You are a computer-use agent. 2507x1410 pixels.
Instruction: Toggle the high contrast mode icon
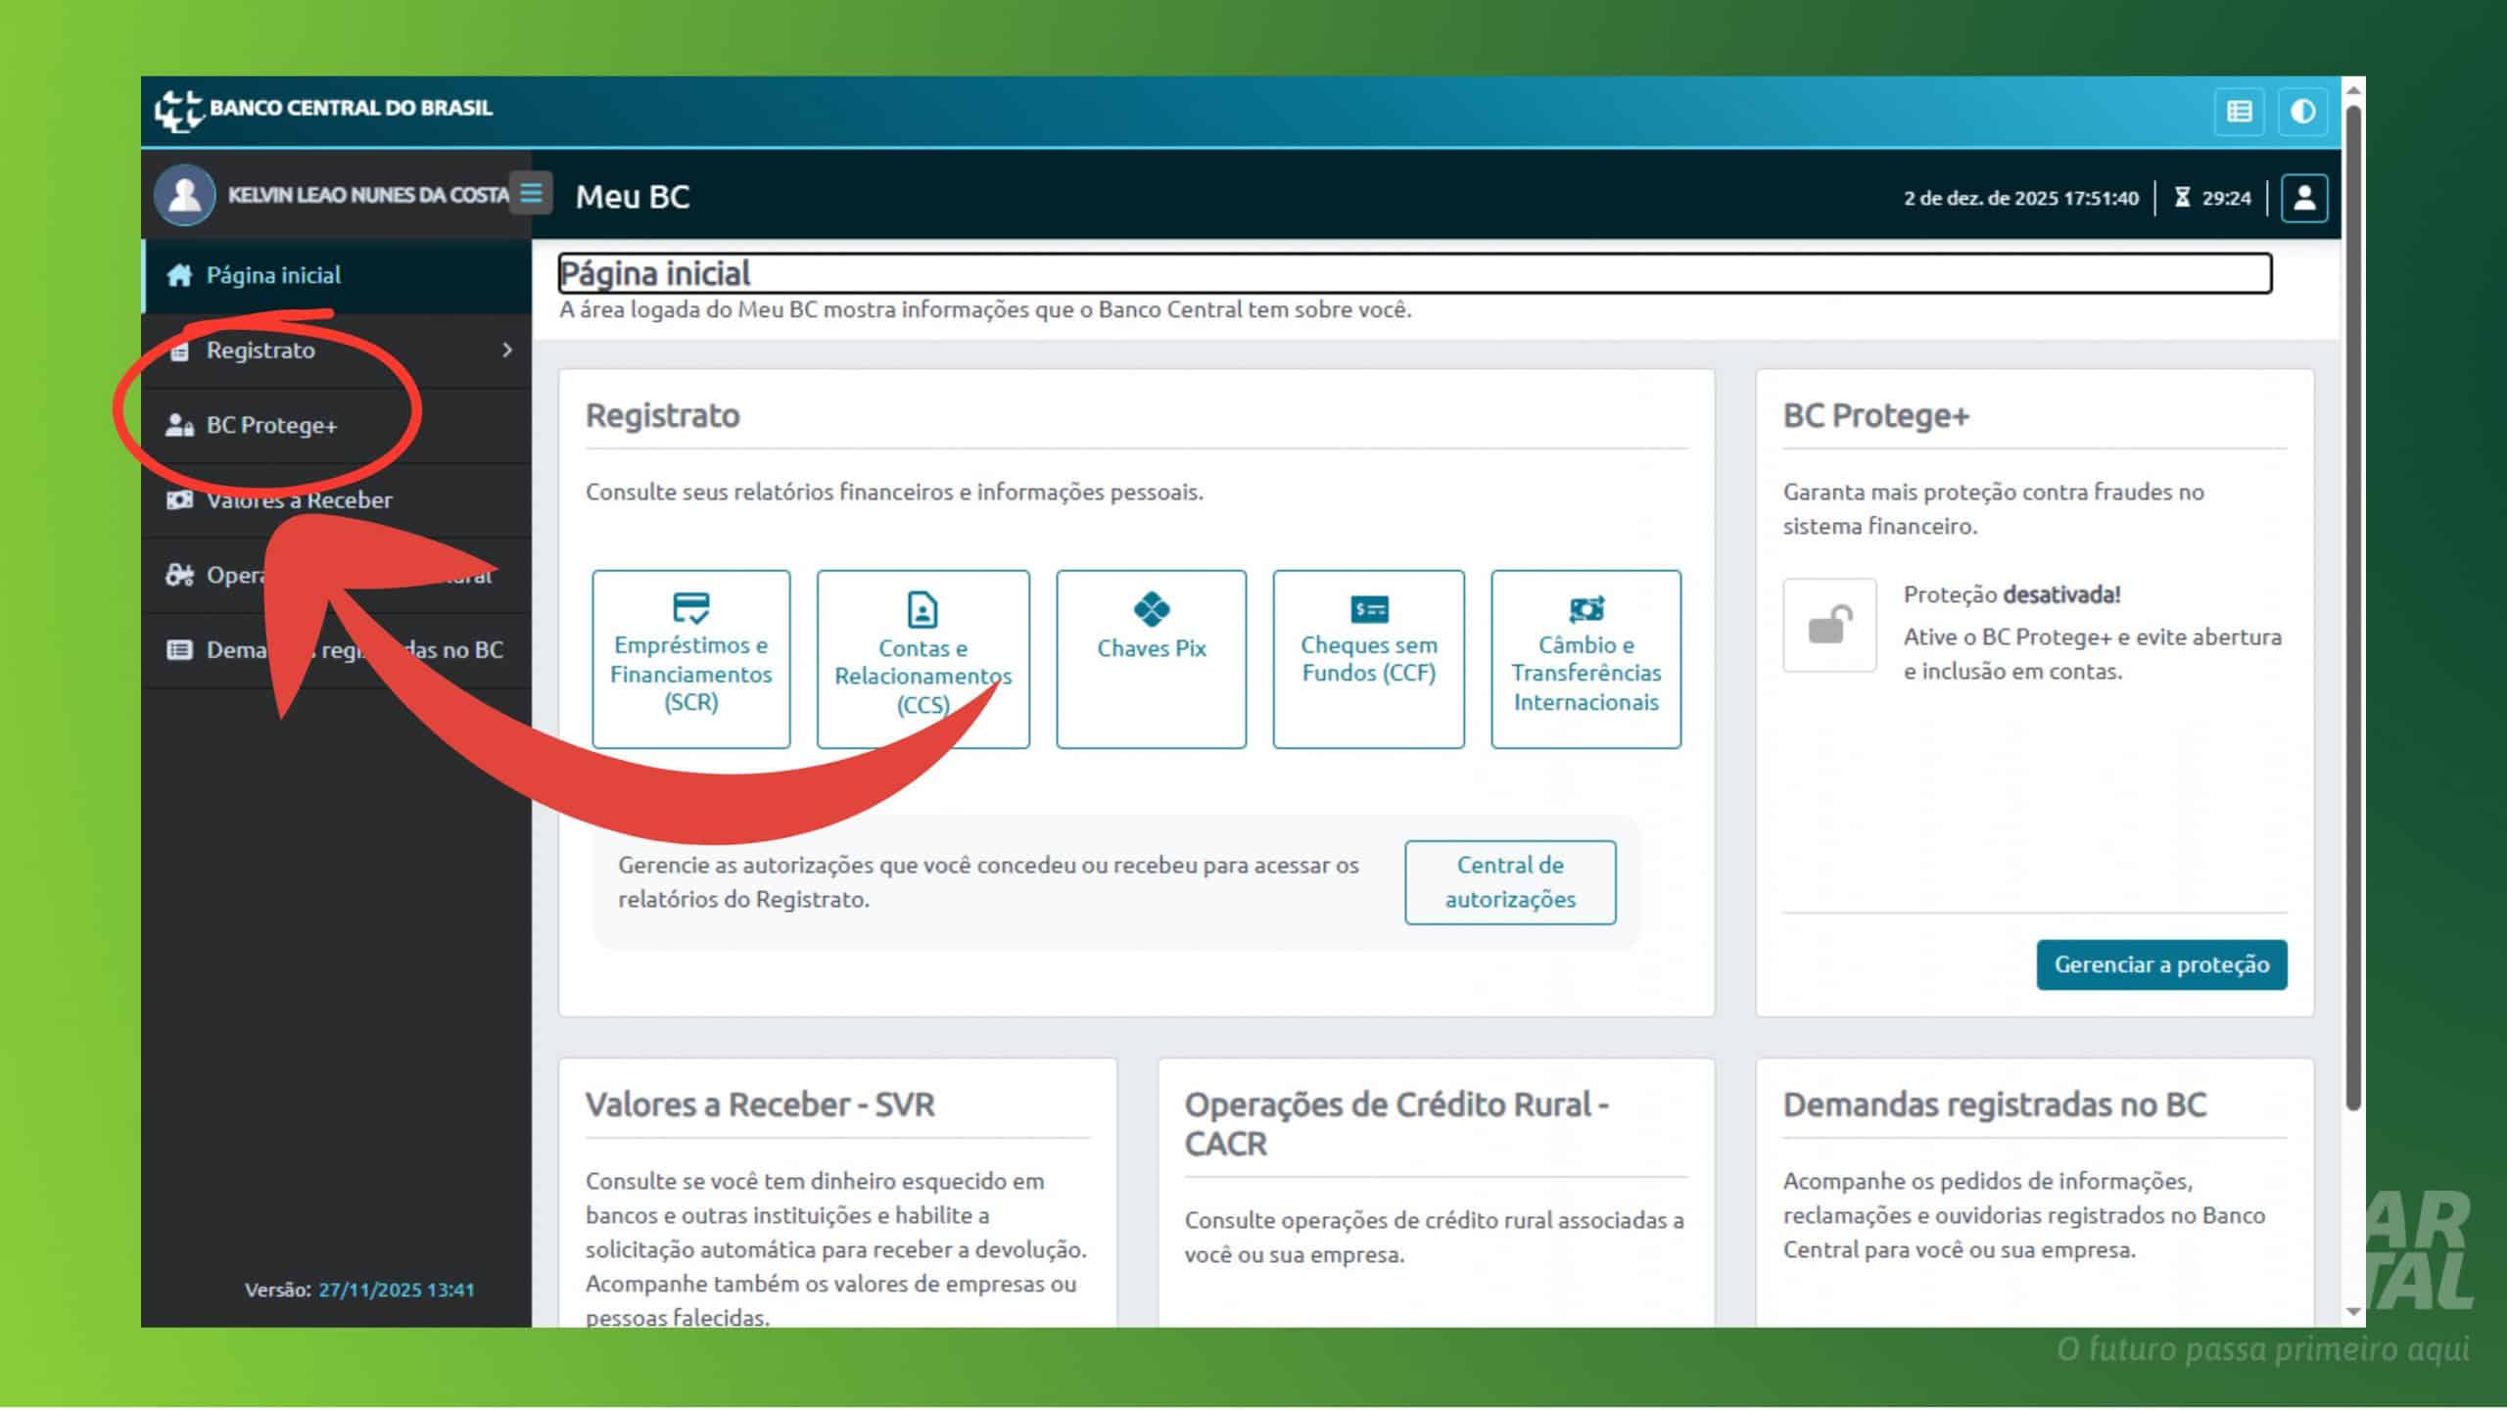pos(2302,112)
